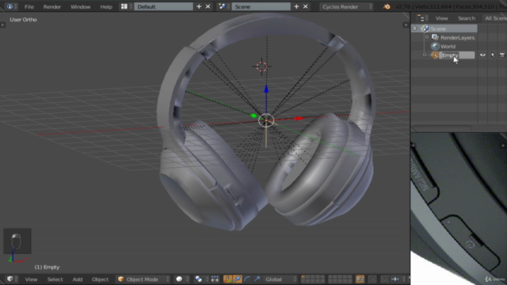Screen dimensions: 507x285
Task: Open the Outliner Search menu
Action: 467,18
